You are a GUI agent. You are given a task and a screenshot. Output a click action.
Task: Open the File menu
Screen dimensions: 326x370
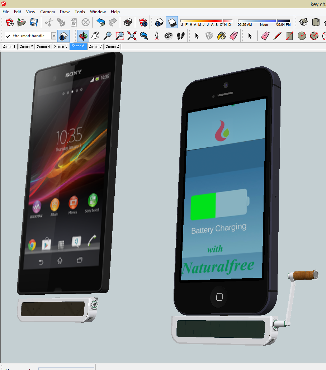point(6,12)
